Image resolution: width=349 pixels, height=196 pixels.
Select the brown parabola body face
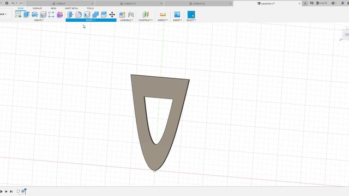pyautogui.click(x=159, y=88)
